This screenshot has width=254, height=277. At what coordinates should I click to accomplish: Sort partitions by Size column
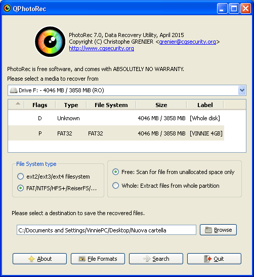click(x=161, y=105)
